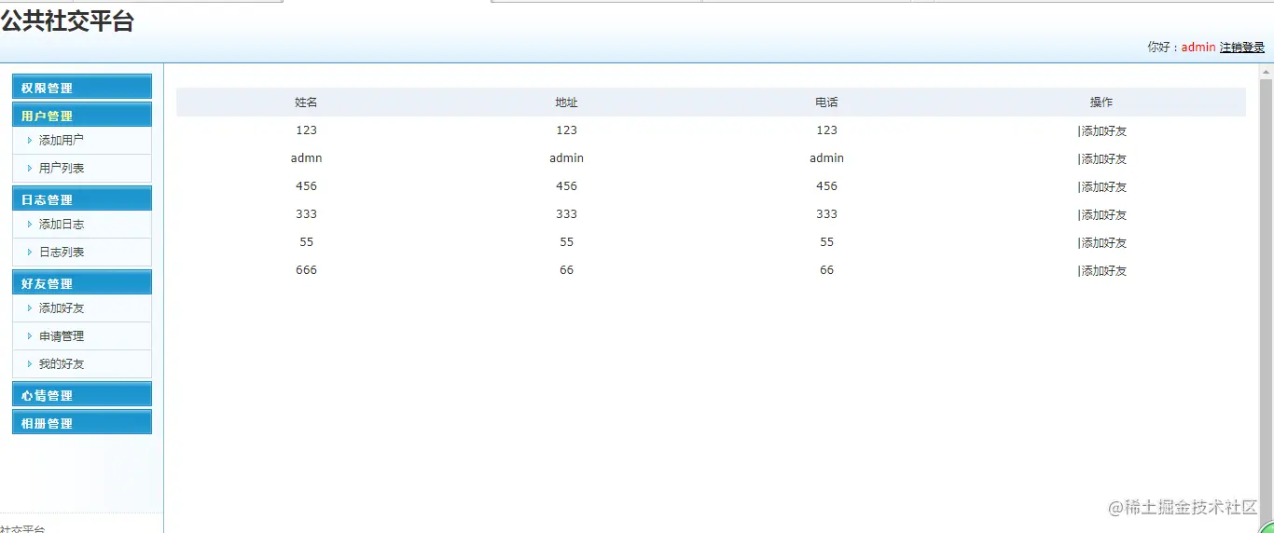Viewport: 1274px width, 533px height.
Task: Select name cell 55
Action: coord(306,242)
